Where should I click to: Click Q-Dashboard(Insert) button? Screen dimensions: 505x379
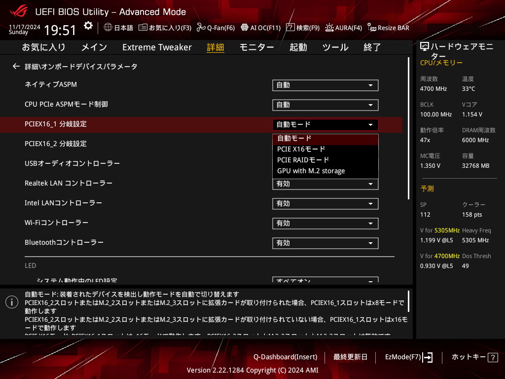point(286,357)
